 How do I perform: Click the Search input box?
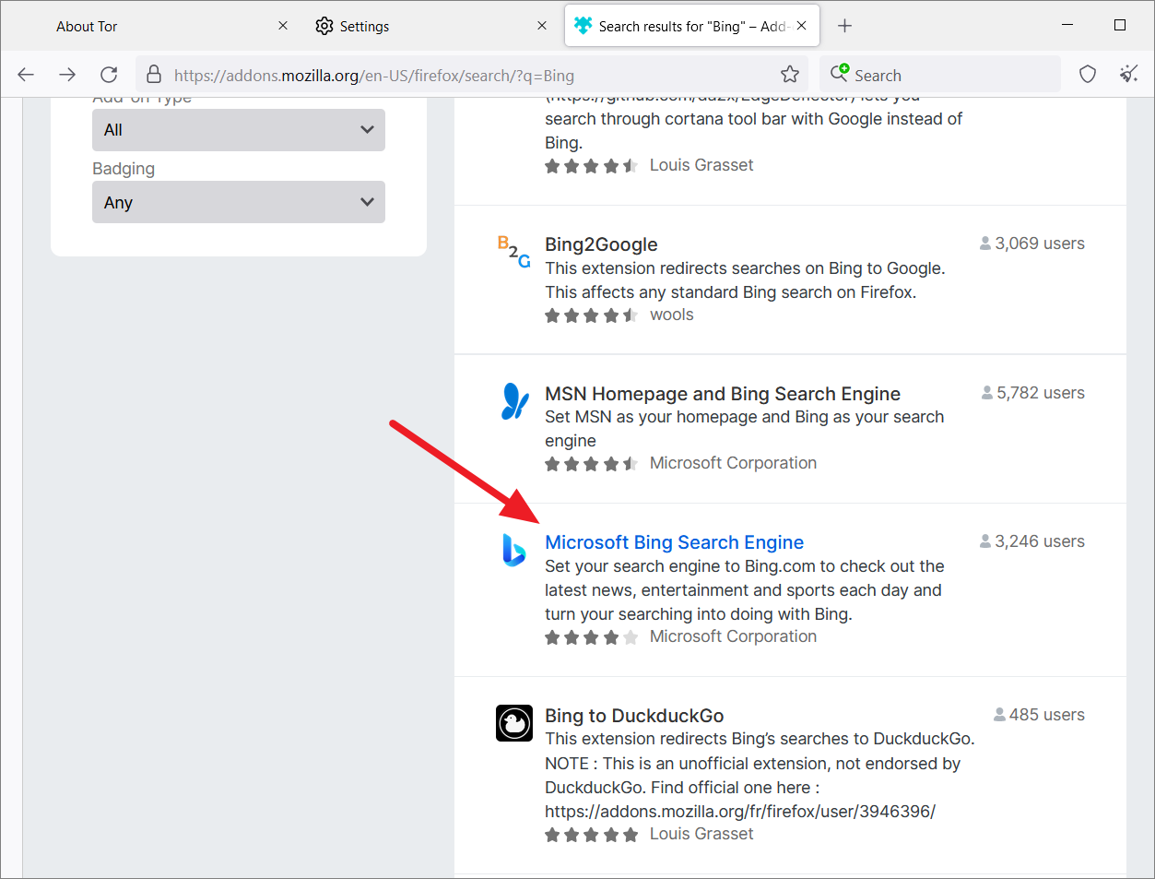pos(940,76)
